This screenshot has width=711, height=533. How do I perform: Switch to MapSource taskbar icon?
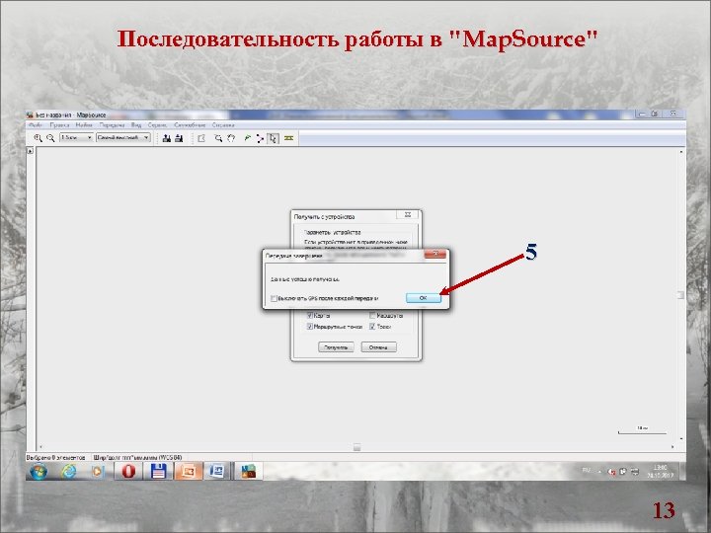click(x=249, y=472)
